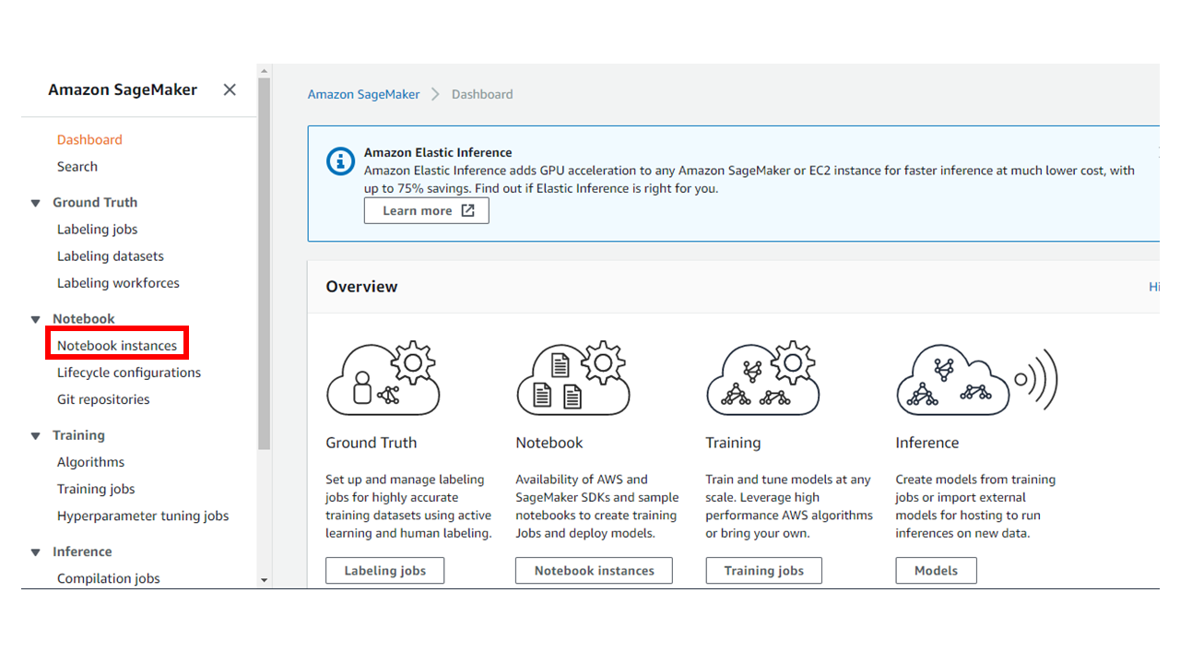
Task: Click the Amazon SageMaker sidebar title
Action: pos(123,90)
